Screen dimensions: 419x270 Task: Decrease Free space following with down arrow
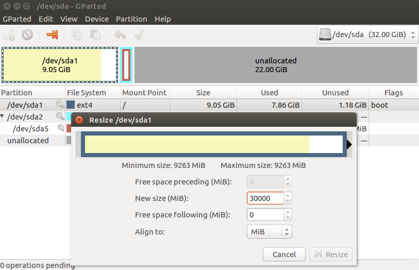(x=288, y=217)
